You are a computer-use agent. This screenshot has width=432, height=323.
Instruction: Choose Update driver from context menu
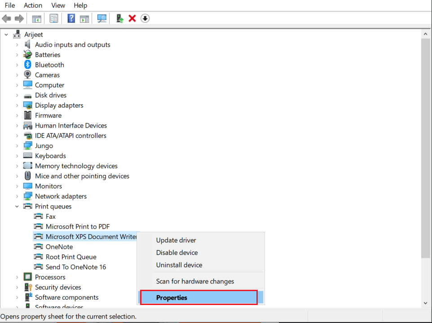(201, 240)
